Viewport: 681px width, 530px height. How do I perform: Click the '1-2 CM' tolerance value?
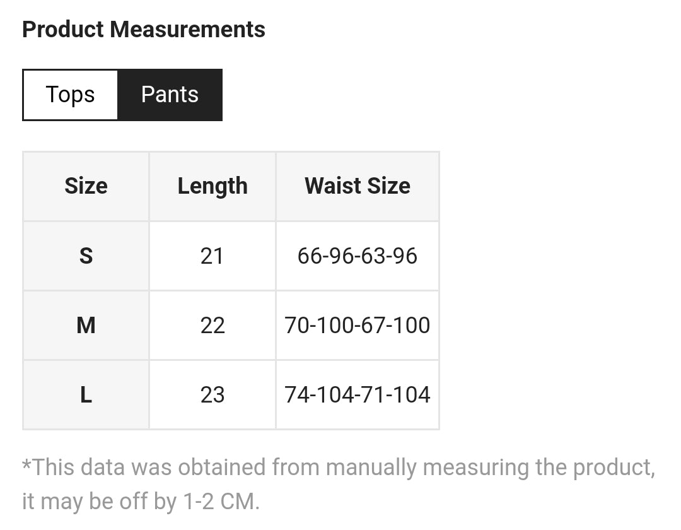(221, 502)
